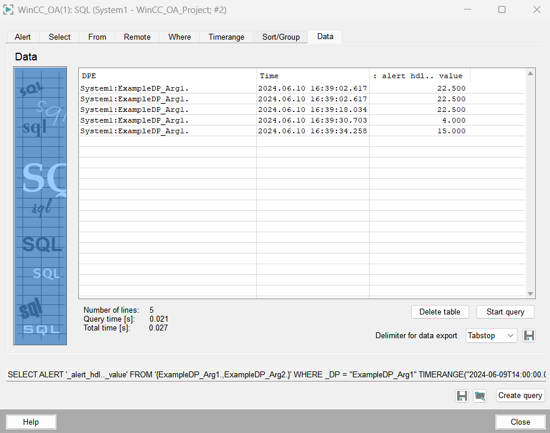550x433 pixels.
Task: Click the save query disk icon
Action: [x=462, y=396]
